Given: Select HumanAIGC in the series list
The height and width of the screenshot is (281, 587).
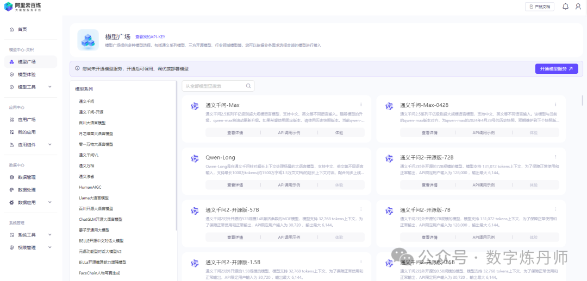Looking at the screenshot, I should pos(90,187).
